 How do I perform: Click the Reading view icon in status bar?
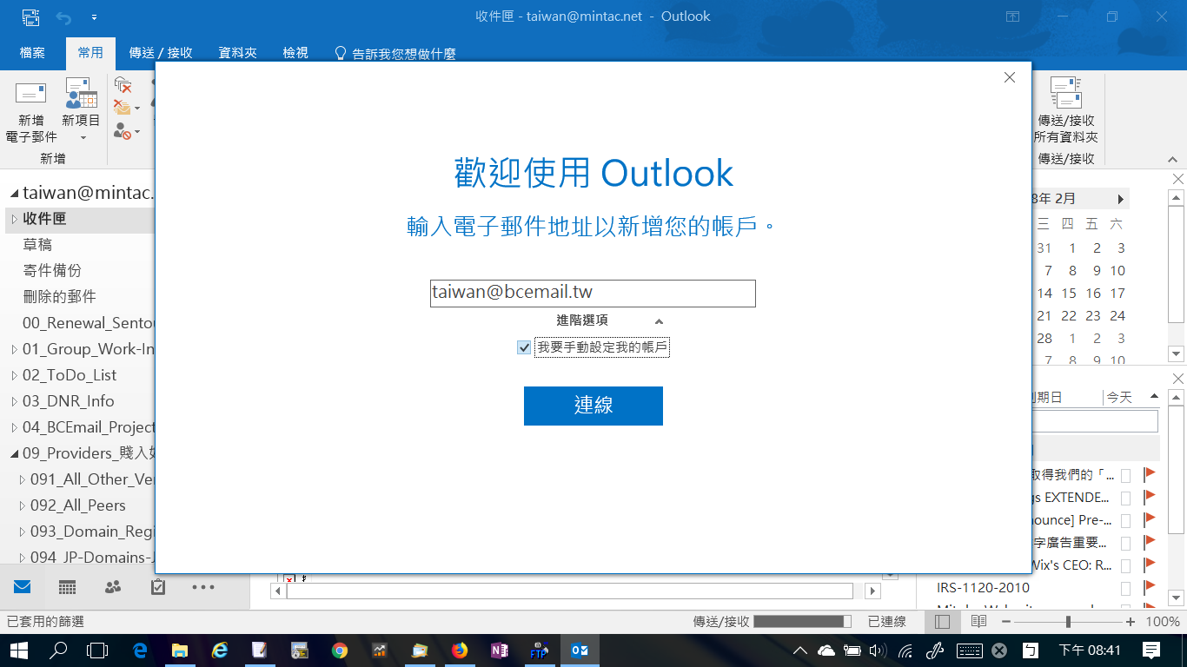[x=978, y=622]
